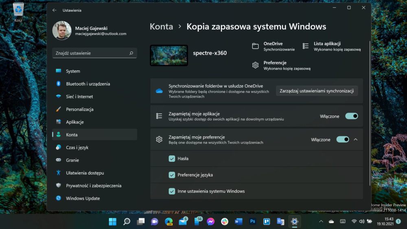Click Znajdź ustawienie search field
The height and width of the screenshot is (229, 407).
[94, 53]
